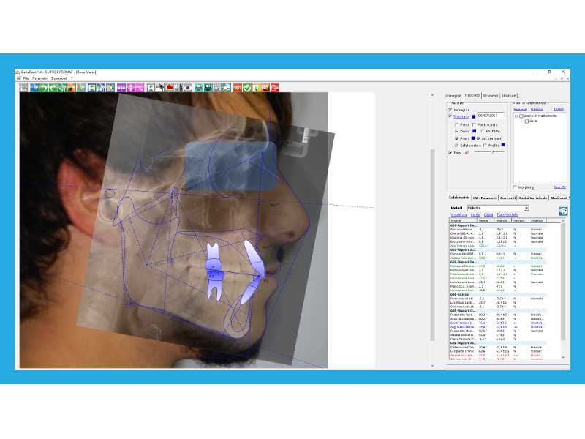The width and height of the screenshot is (585, 439).
Task: Check the piano di trattamento tree checkbox
Action: click(521, 116)
